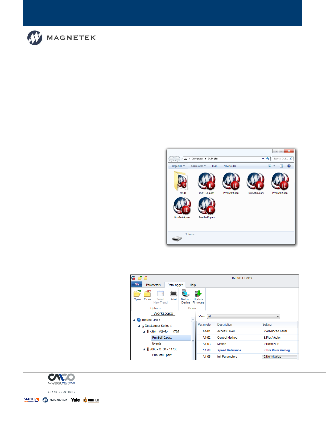This screenshot has height=422, width=326.
Task: Open the Share with dropdown
Action: [x=198, y=166]
